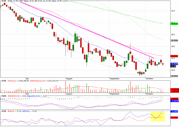Click the red 24.3763 moving average value
179x127 pixels.
(174, 56)
